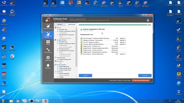Click the Доступно обновление button

(x=141, y=80)
